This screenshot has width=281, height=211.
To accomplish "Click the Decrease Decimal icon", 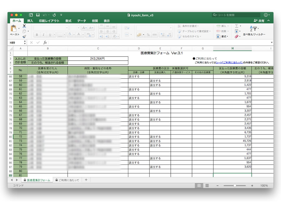I will pos(169,35).
